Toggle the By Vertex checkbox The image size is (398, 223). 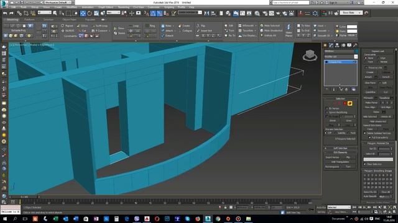pos(327,108)
